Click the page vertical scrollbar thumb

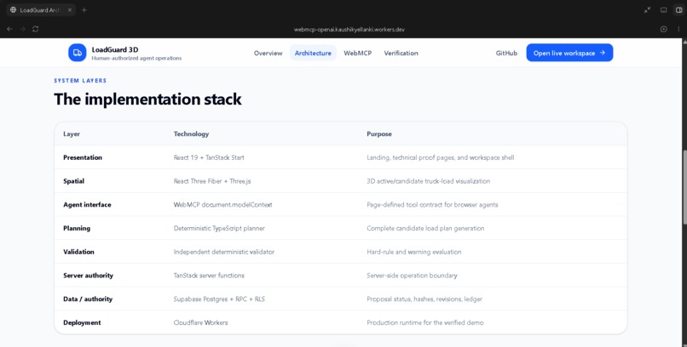pyautogui.click(x=684, y=189)
